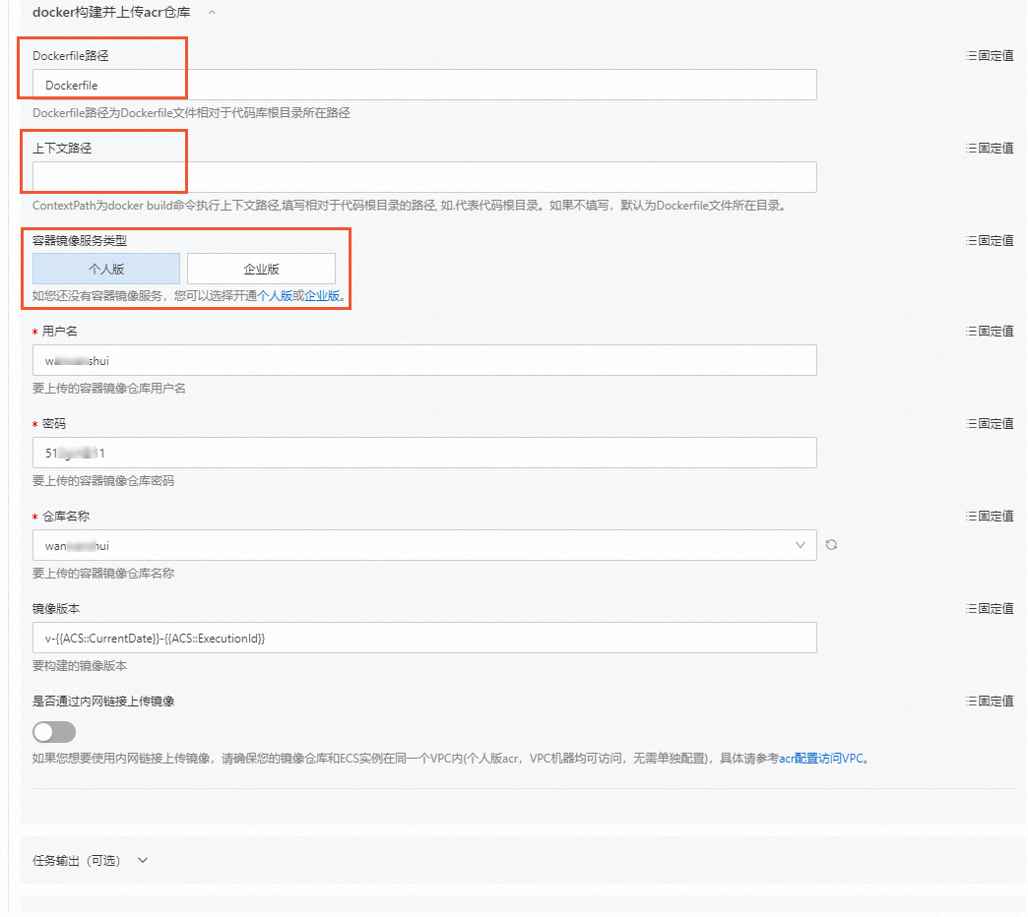Select the 个人版 service type

pyautogui.click(x=106, y=269)
